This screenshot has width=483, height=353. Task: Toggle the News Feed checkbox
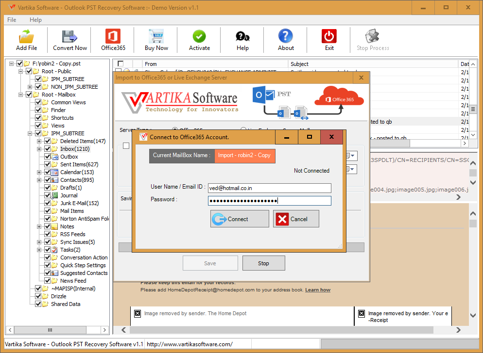point(48,281)
